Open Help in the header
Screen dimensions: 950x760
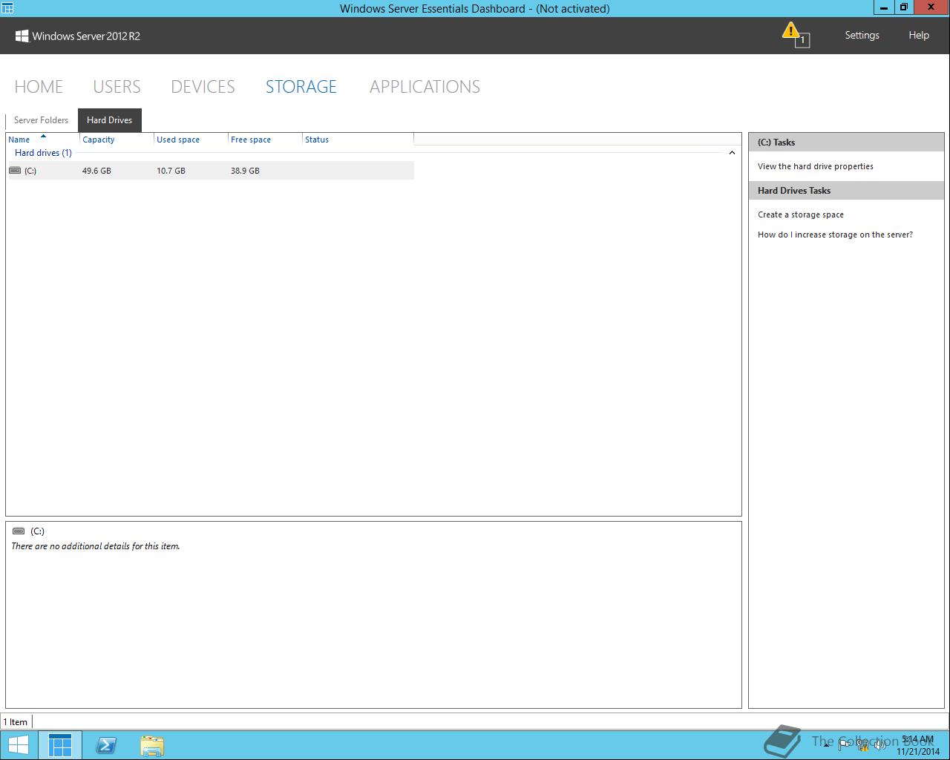point(919,35)
